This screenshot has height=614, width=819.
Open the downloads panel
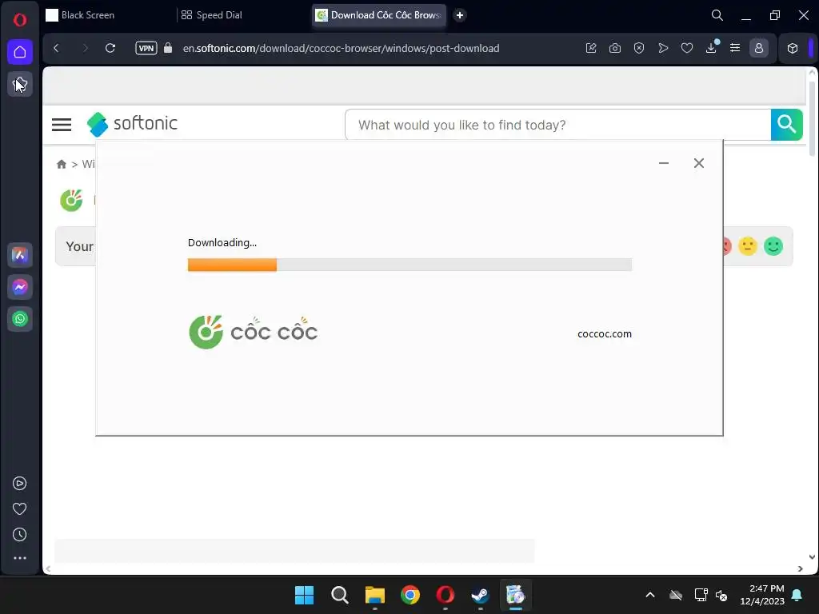711,48
